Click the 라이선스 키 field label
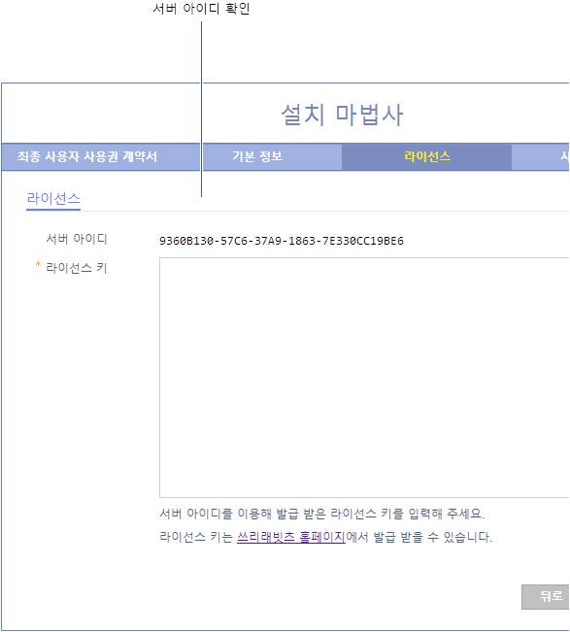 [77, 268]
